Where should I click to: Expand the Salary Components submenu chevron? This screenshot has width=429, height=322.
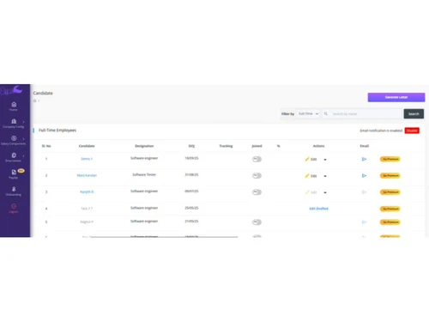pos(23,139)
